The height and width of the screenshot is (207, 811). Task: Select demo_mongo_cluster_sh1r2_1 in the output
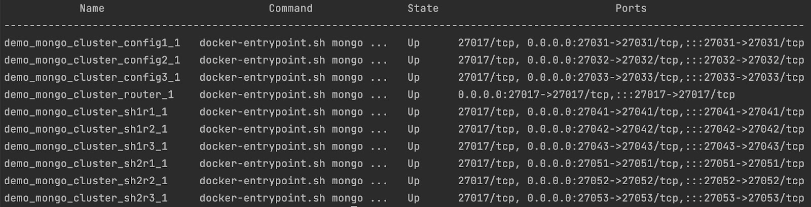(86, 129)
